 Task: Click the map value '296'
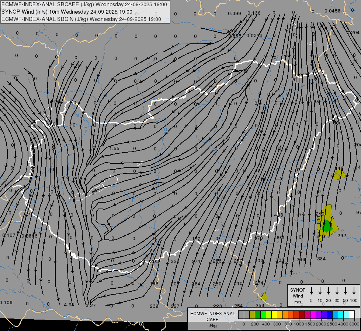point(301,260)
